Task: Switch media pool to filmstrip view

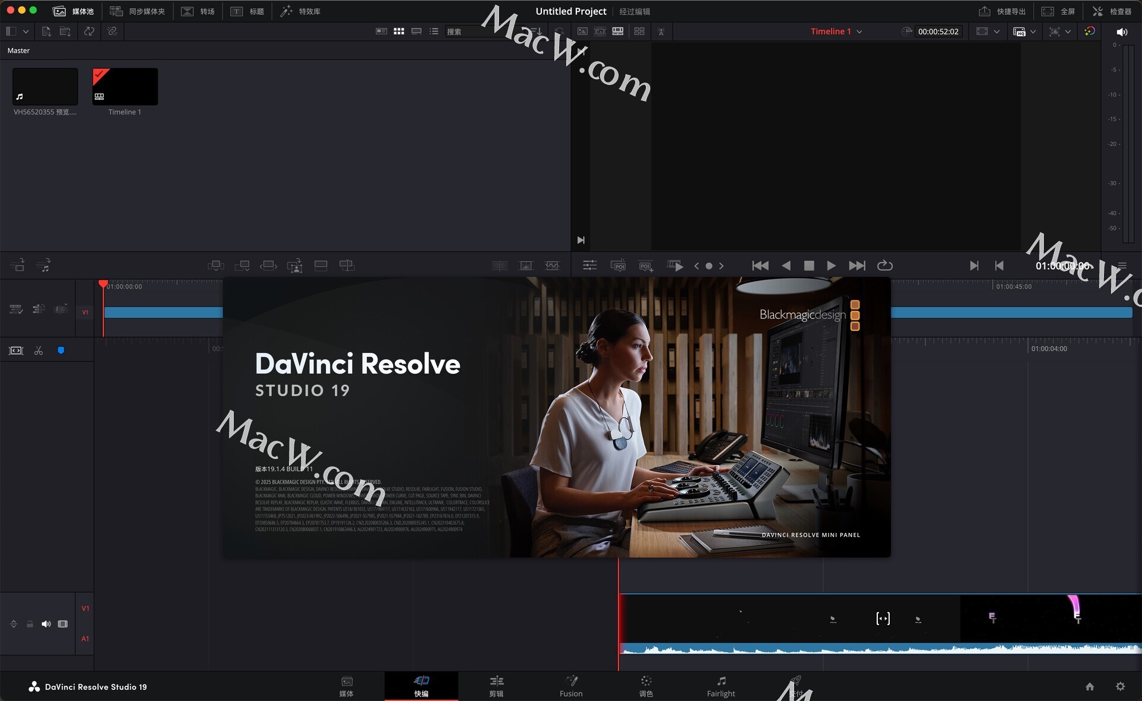Action: coord(416,31)
